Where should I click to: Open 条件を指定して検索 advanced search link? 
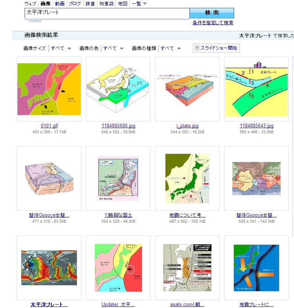tap(213, 23)
